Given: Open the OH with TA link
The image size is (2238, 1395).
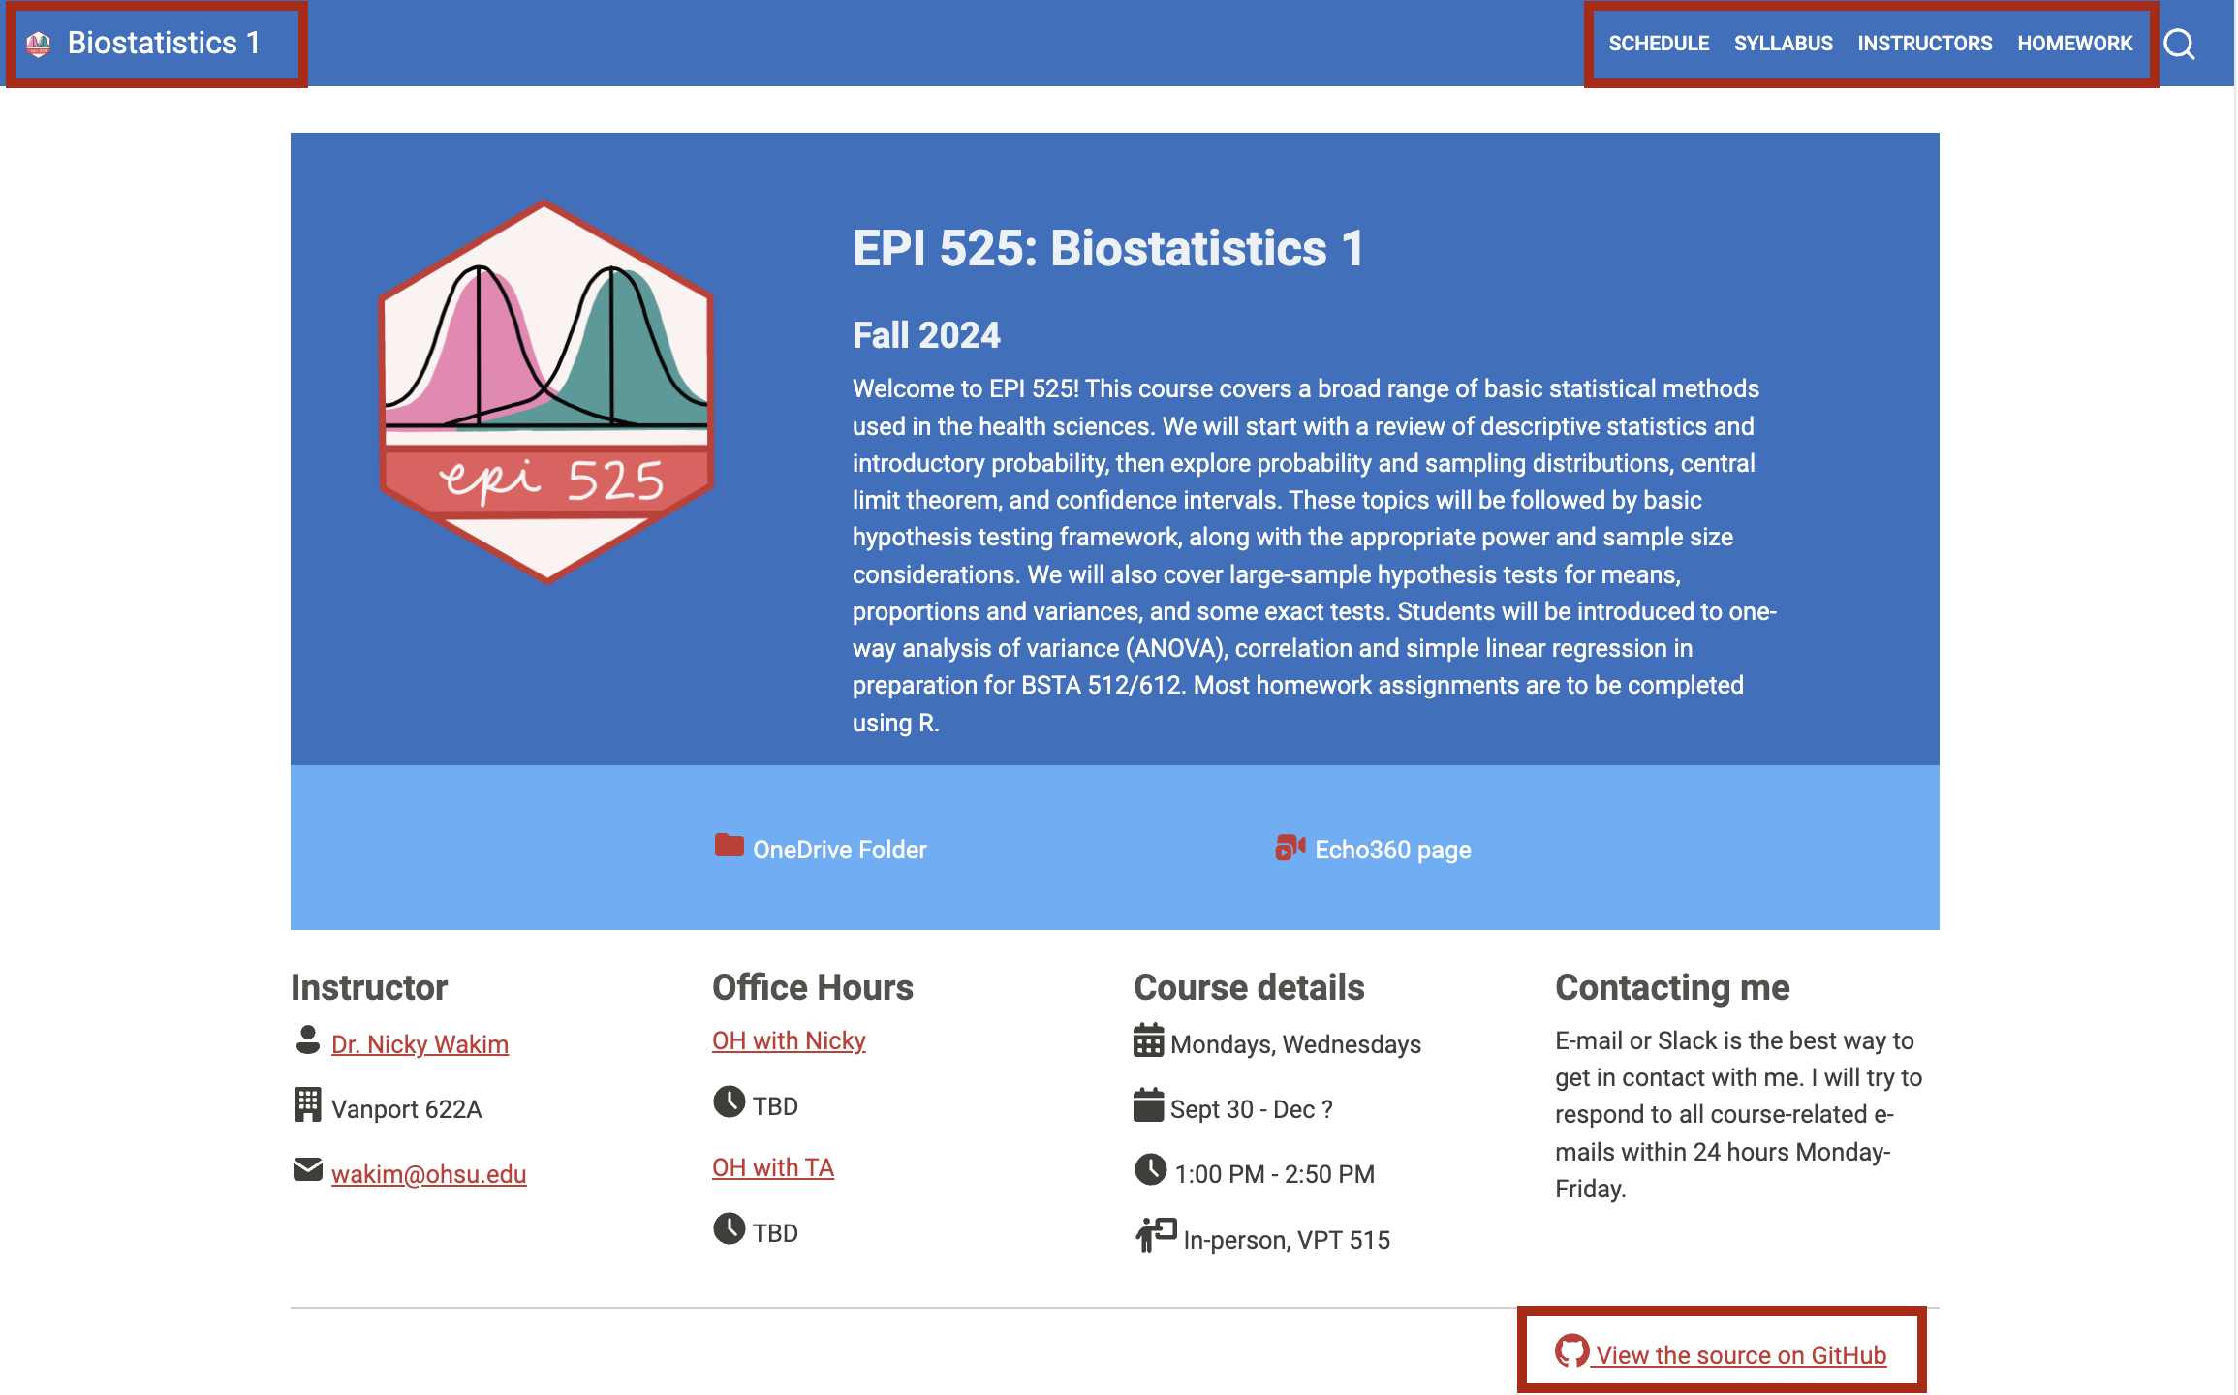Looking at the screenshot, I should pos(773,1167).
